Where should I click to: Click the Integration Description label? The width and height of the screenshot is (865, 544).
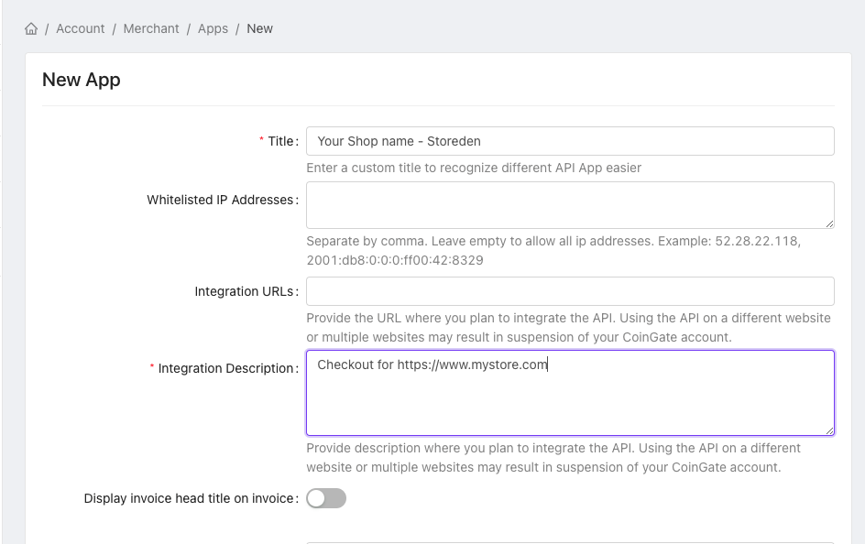227,368
